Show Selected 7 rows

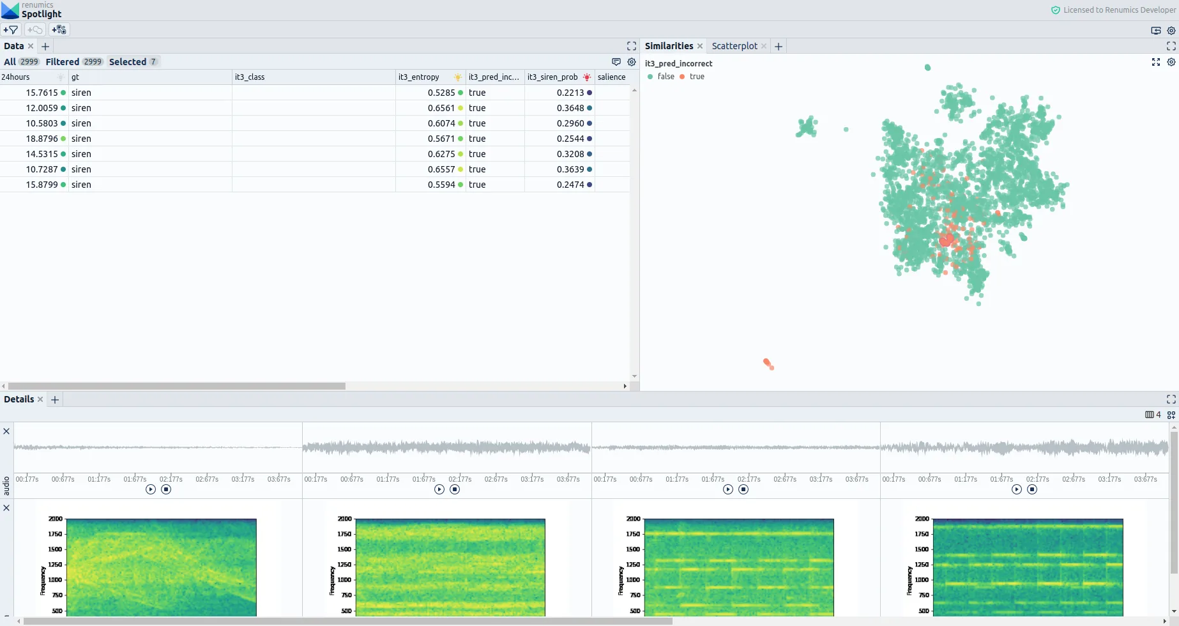pyautogui.click(x=133, y=62)
